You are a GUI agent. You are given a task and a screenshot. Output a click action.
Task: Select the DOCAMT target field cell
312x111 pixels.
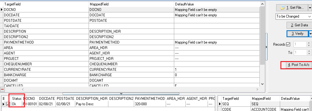click(46, 80)
